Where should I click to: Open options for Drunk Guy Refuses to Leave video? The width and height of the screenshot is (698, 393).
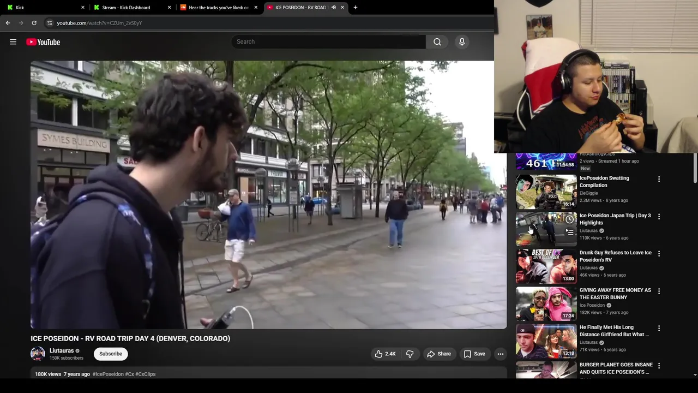[659, 254]
